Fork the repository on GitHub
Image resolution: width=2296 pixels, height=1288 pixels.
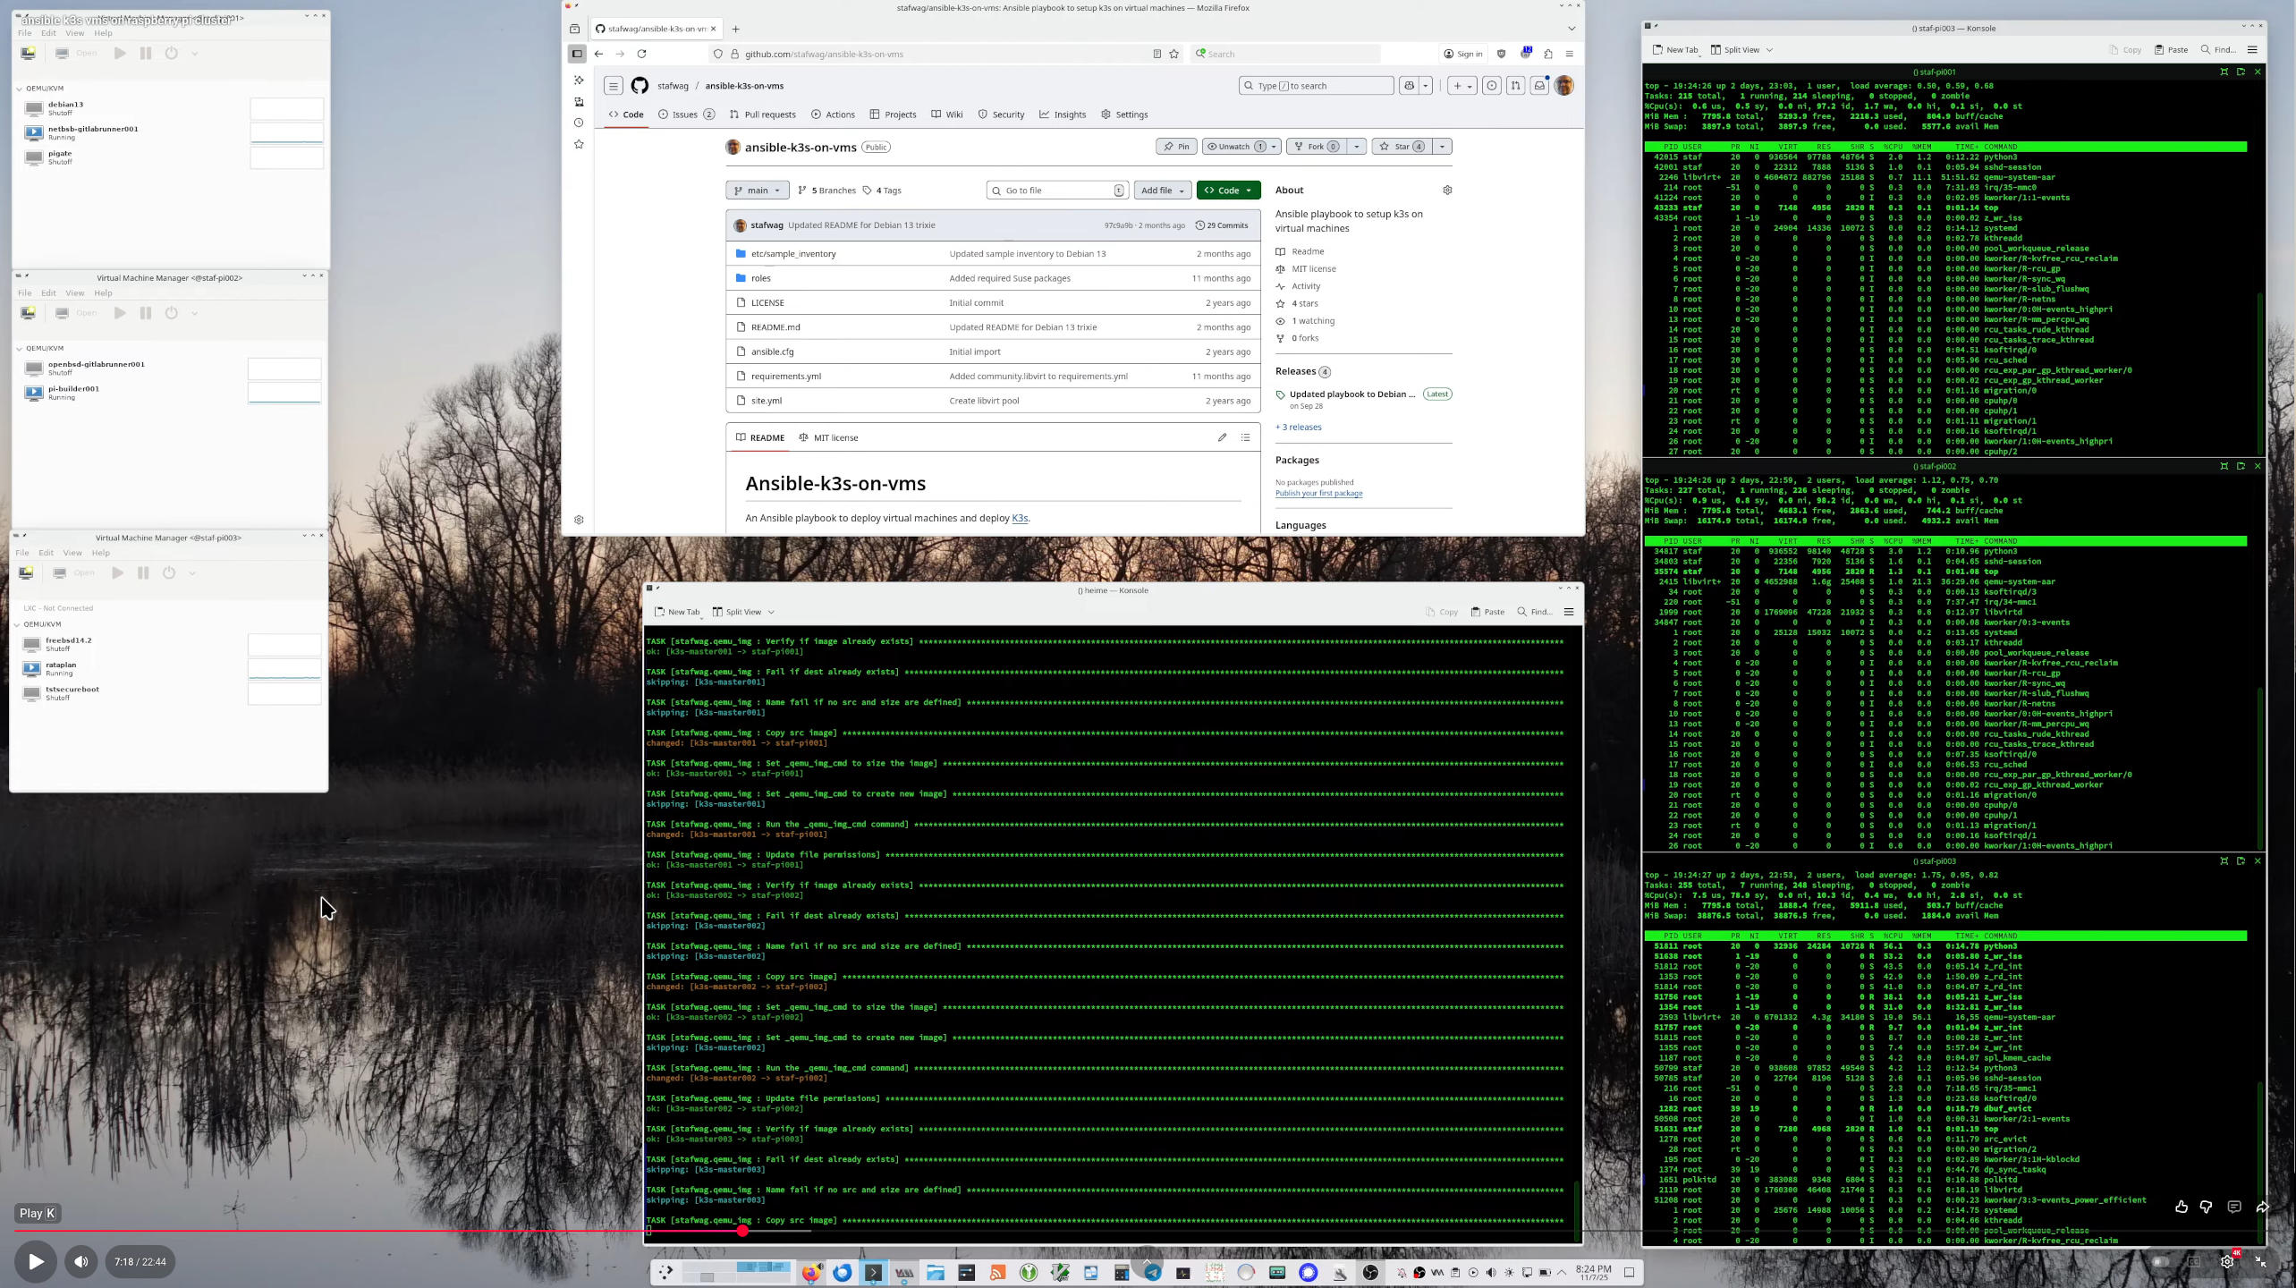coord(1314,146)
